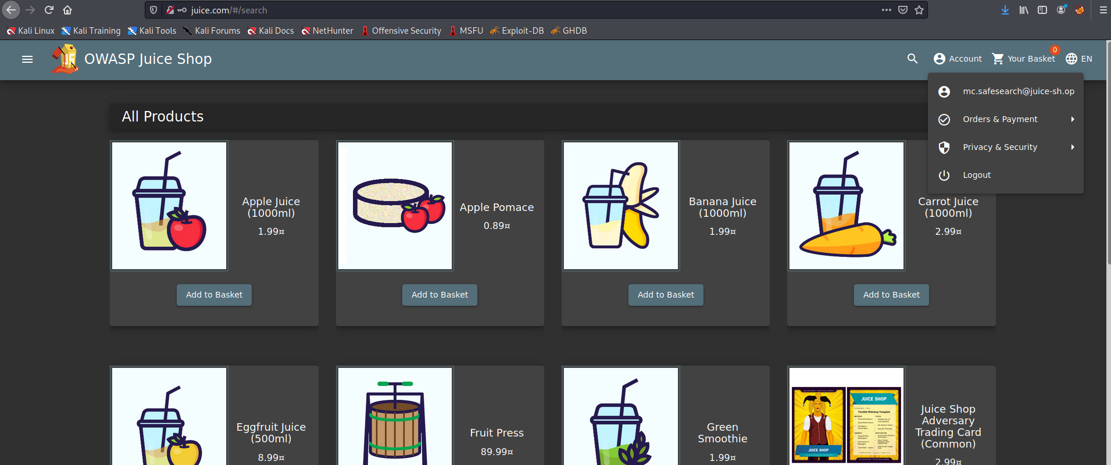Open the Offensive Security bookmark
This screenshot has height=465, width=1111.
pos(401,31)
